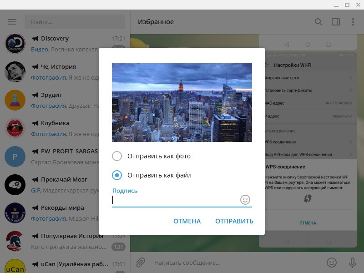Click chevron beside 'Ввод PIN-кода' row
The image size is (364, 273).
tap(351, 154)
